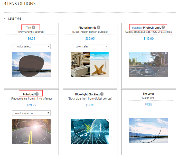Open help icon next to Blue-light Blocking
Viewport: 178px width, 156px height.
coord(102,94)
